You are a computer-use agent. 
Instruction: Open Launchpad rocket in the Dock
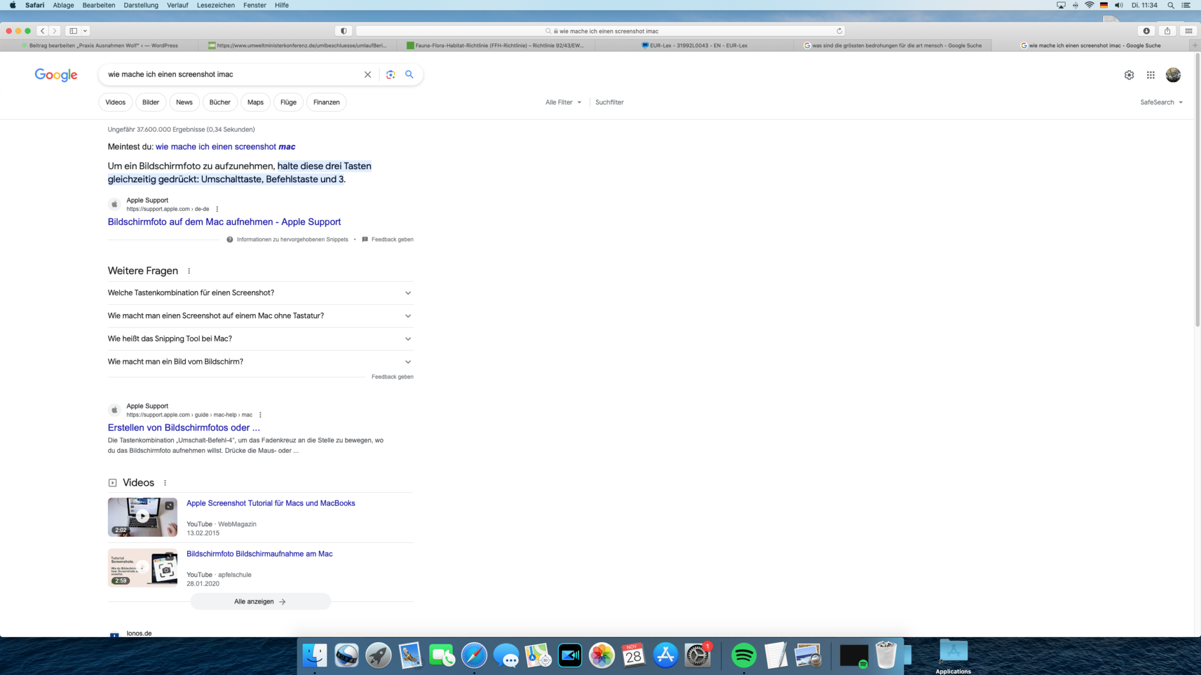378,655
